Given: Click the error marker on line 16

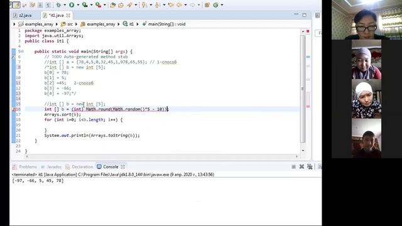Looking at the screenshot, I should coord(14,109).
